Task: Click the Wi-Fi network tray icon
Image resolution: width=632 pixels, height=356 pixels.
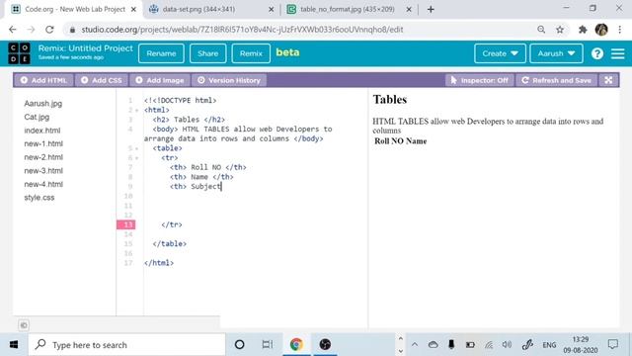Action: (x=489, y=345)
